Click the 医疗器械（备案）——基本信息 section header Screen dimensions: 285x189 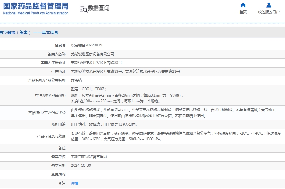tap(29, 33)
